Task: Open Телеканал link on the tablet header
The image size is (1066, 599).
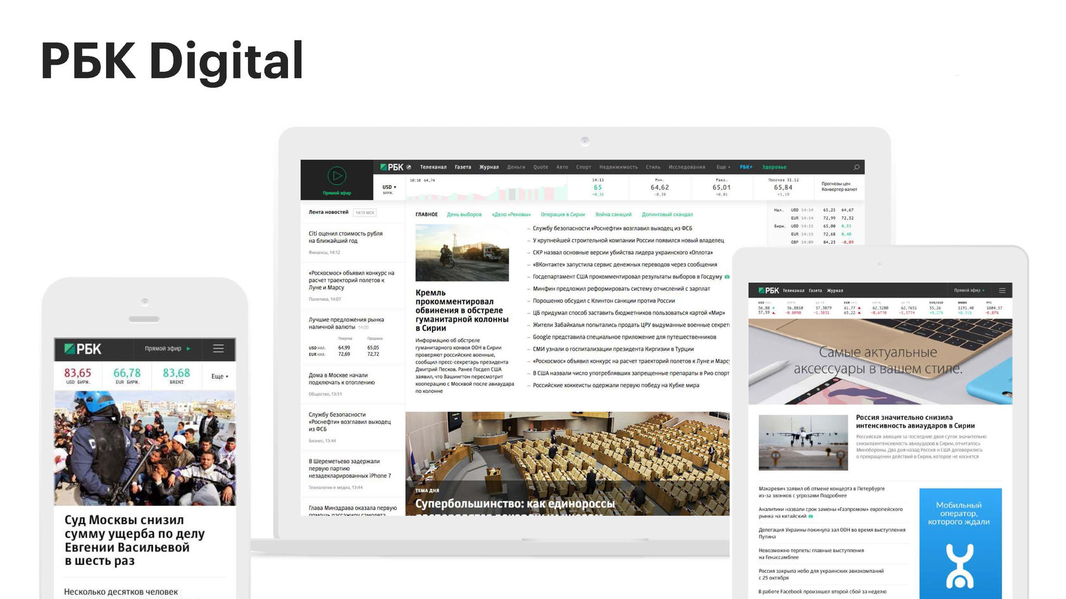Action: [793, 291]
